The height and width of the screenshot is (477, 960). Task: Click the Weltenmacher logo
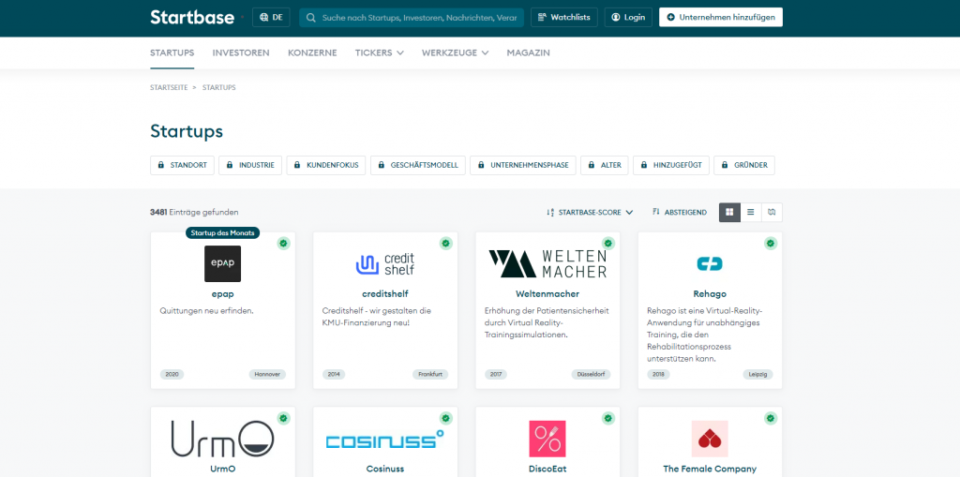[x=547, y=264]
